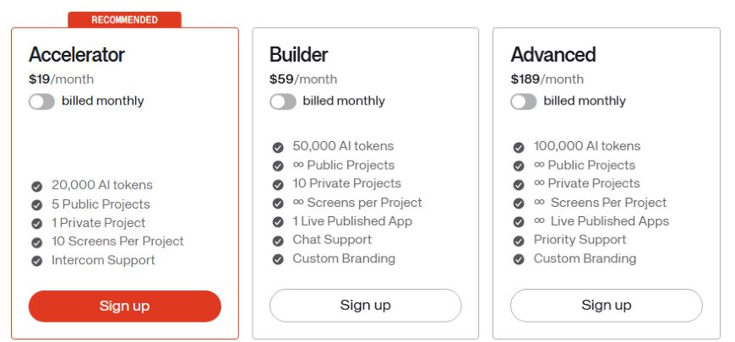Select the Builder plan title
This screenshot has height=342, width=735.
[x=298, y=55]
